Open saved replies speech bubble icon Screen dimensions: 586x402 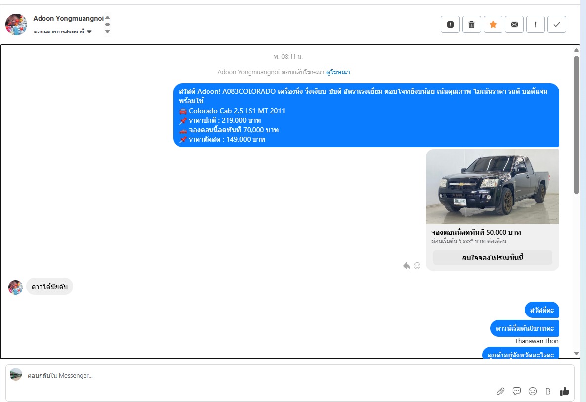coord(517,391)
